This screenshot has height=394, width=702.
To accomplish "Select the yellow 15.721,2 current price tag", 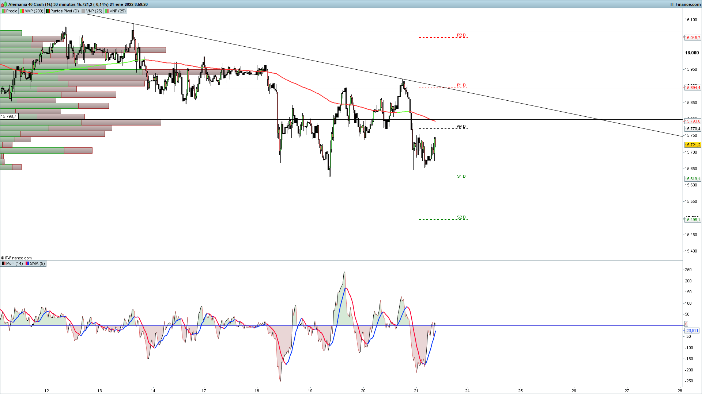I will 692,145.
